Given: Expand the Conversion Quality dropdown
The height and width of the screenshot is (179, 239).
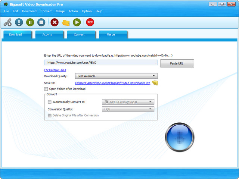Looking at the screenshot, I should (x=128, y=109).
